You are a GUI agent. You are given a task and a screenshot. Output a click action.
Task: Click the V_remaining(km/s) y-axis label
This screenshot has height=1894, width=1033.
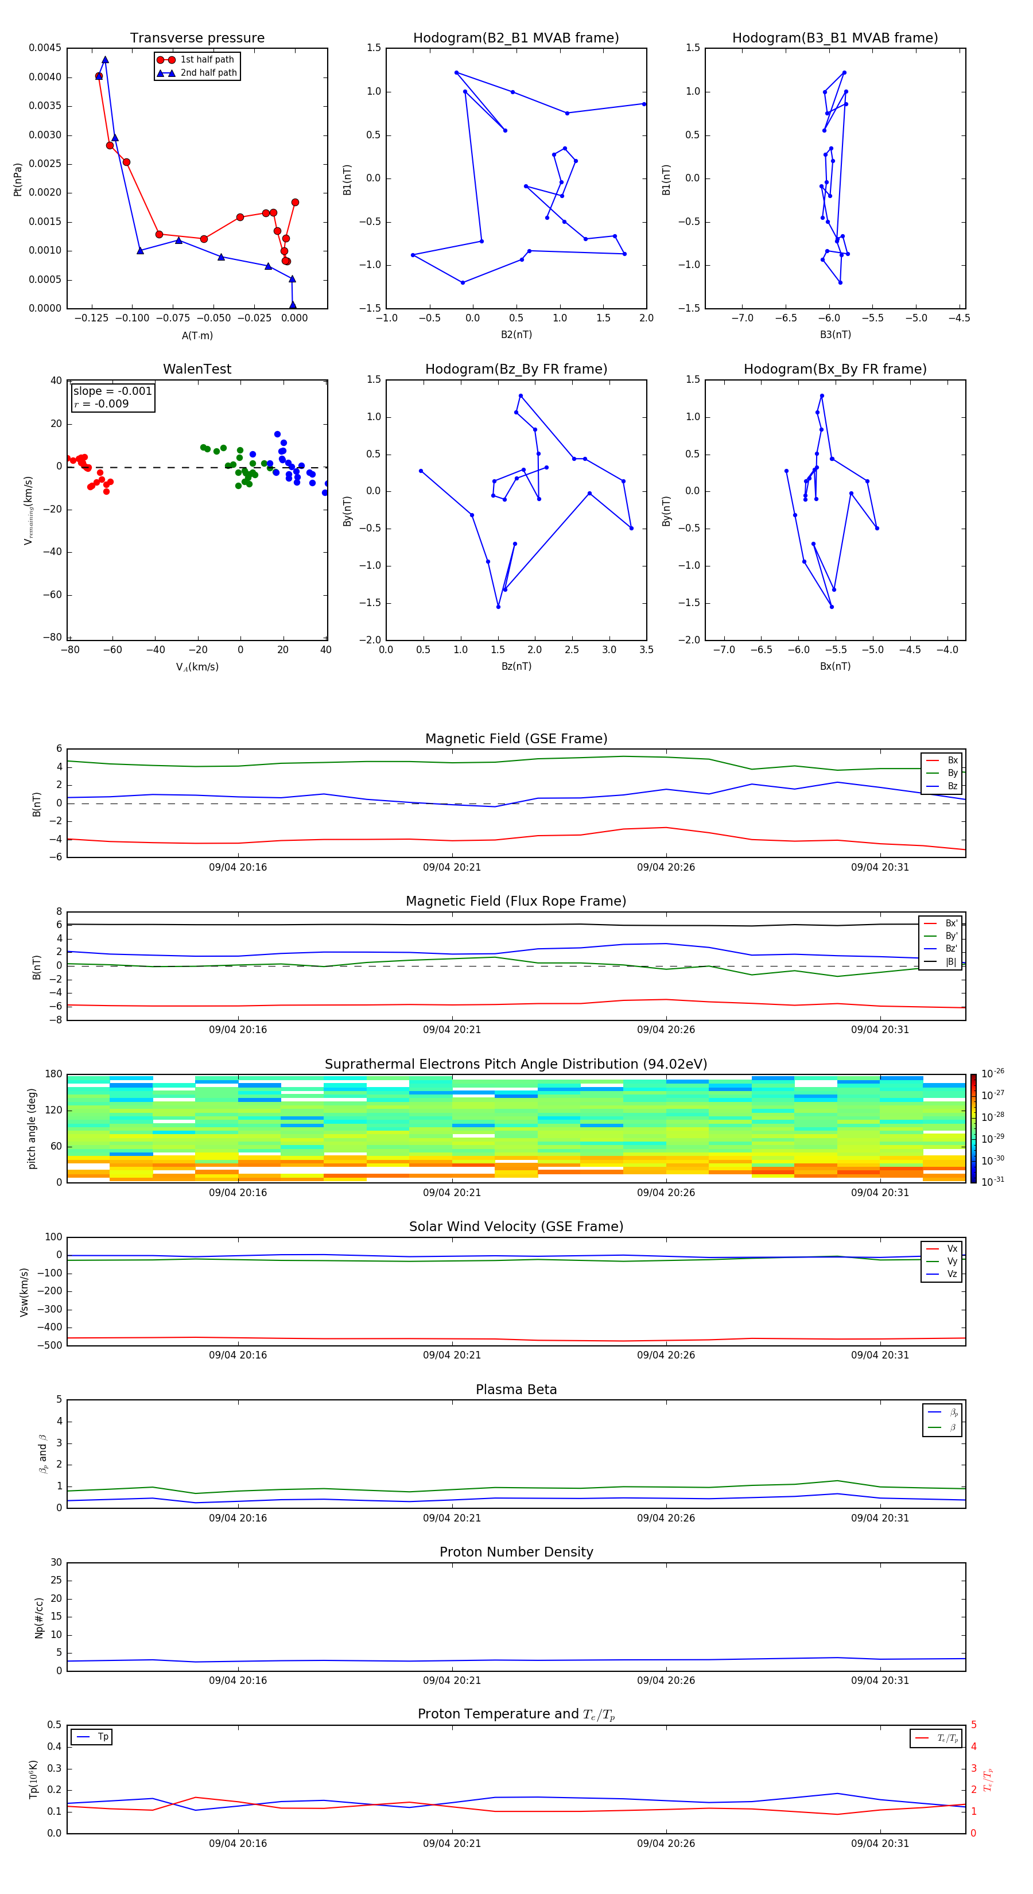click(28, 510)
